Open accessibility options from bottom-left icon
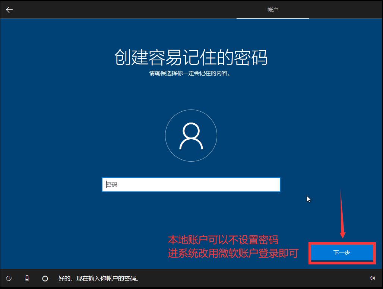383x289 pixels. tap(9, 278)
